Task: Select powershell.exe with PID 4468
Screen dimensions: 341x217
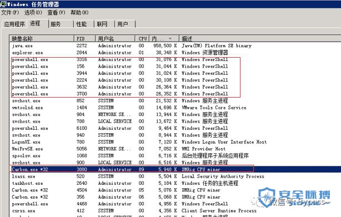Action: (175, 204)
